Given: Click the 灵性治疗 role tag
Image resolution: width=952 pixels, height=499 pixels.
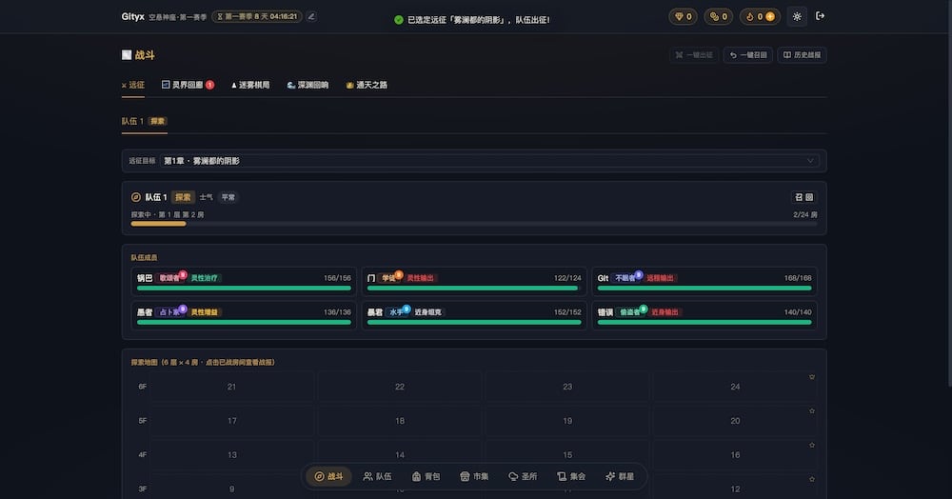Looking at the screenshot, I should click(x=204, y=278).
